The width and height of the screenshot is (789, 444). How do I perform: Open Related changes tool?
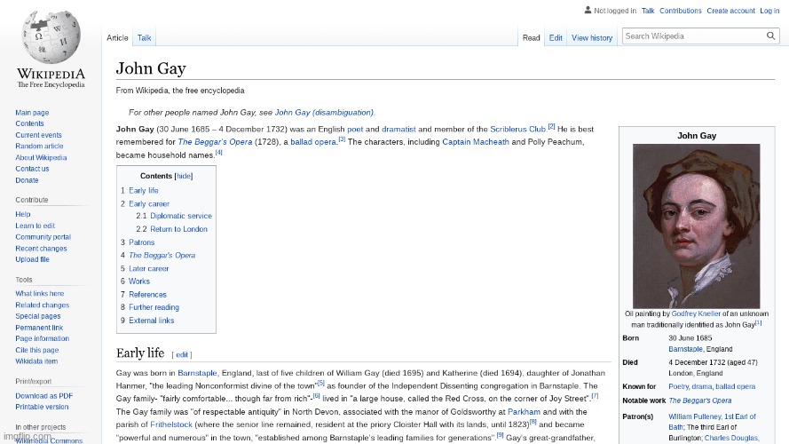click(43, 305)
